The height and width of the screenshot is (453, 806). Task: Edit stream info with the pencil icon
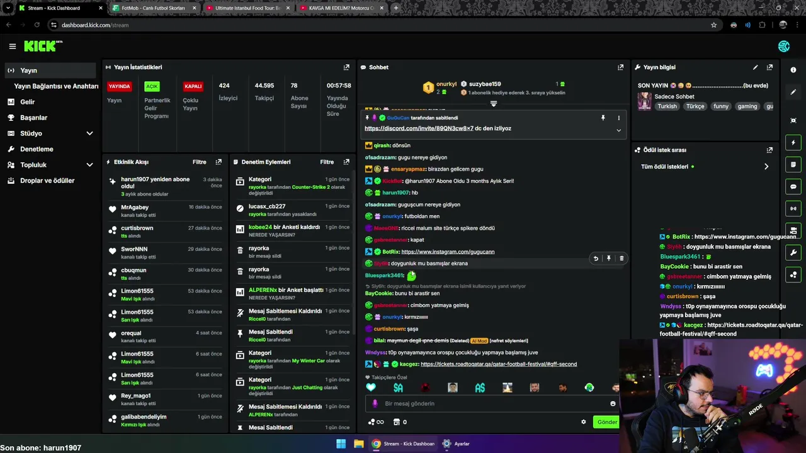pyautogui.click(x=755, y=67)
